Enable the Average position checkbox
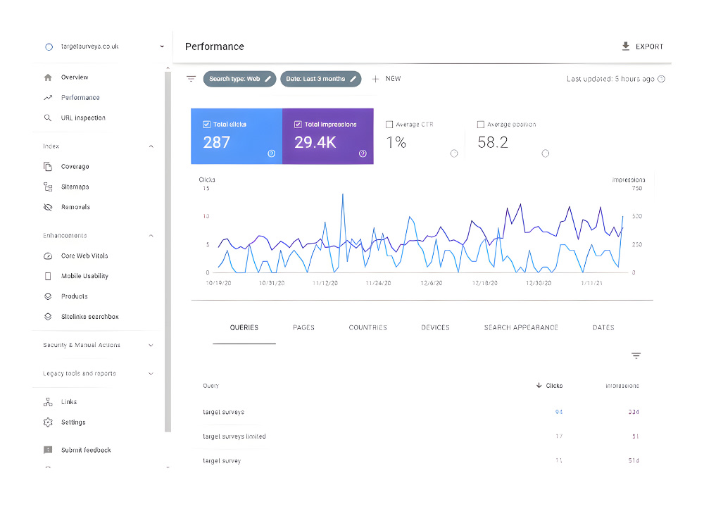Viewport: 704px width, 528px height. pyautogui.click(x=480, y=125)
